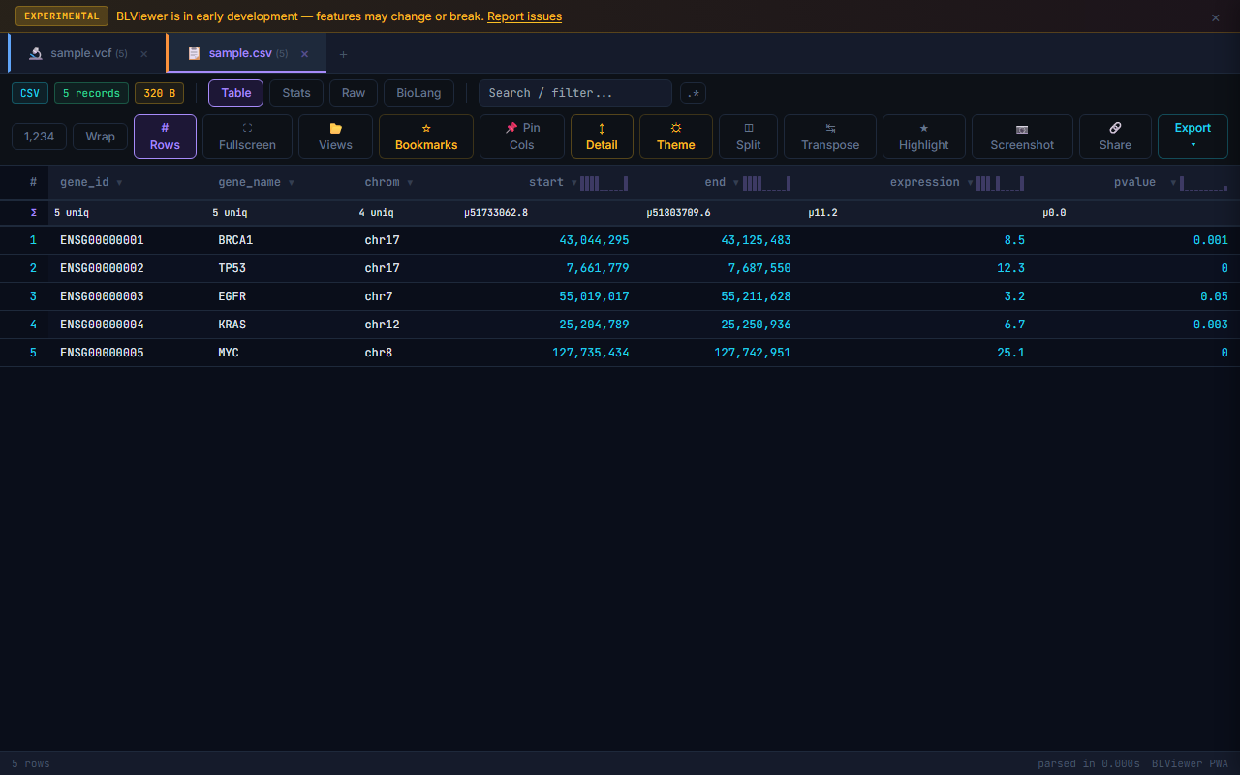
Task: Follow the Report issues link
Action: 524,16
